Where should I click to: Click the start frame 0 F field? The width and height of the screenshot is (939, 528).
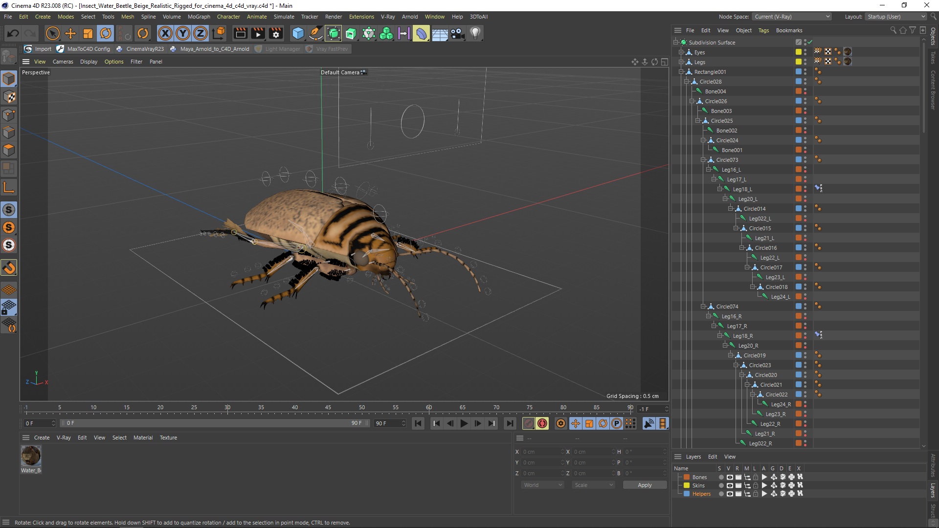coord(39,423)
